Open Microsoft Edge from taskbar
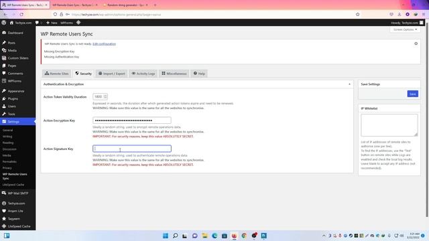This screenshot has height=241, width=429. (x=214, y=236)
